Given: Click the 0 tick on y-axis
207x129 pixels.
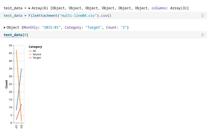Looking at the screenshot, I should click(x=11, y=123).
